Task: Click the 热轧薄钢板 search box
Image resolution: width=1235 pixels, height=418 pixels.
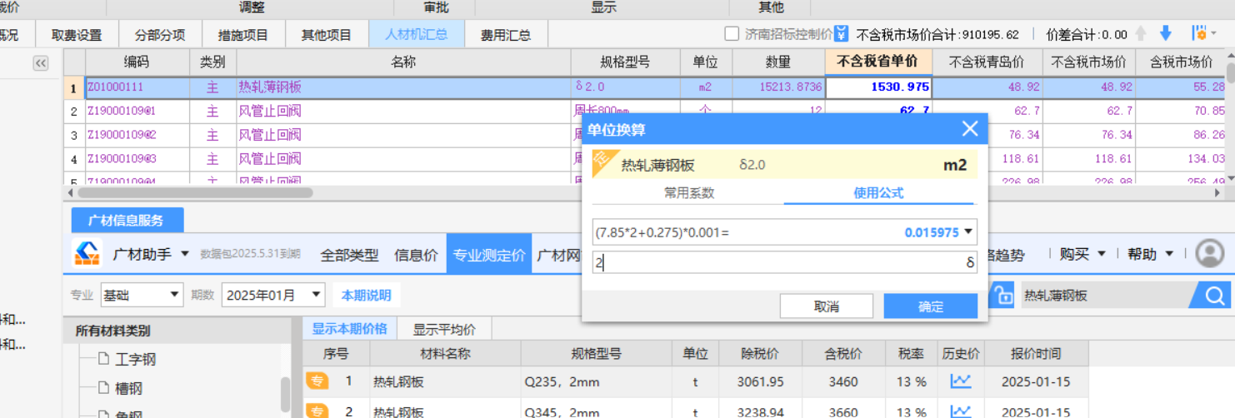Action: coord(1107,295)
